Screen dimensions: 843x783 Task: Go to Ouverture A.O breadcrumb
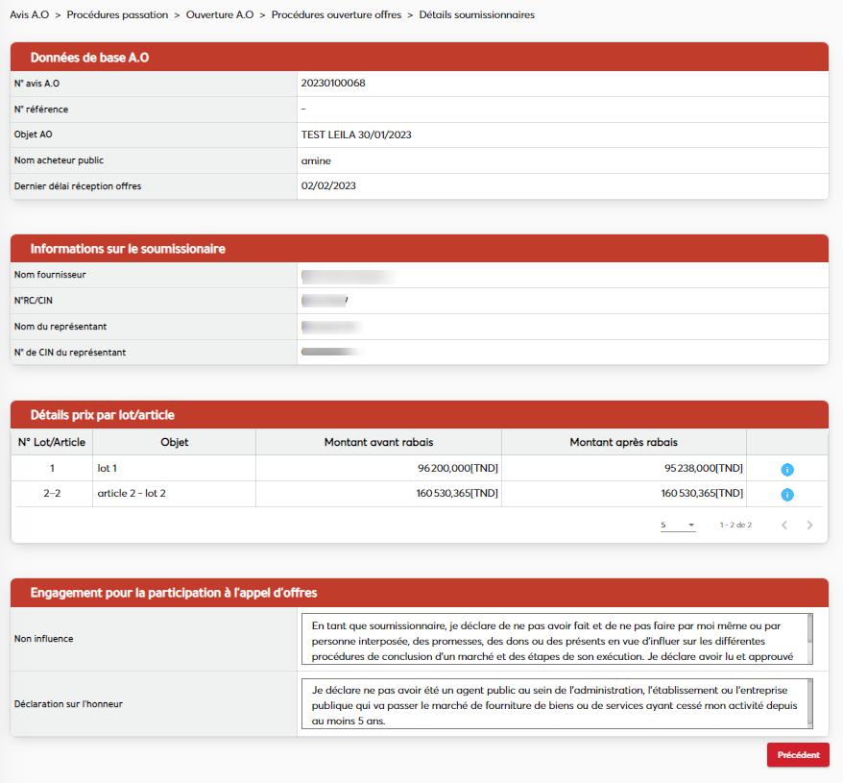(x=219, y=15)
